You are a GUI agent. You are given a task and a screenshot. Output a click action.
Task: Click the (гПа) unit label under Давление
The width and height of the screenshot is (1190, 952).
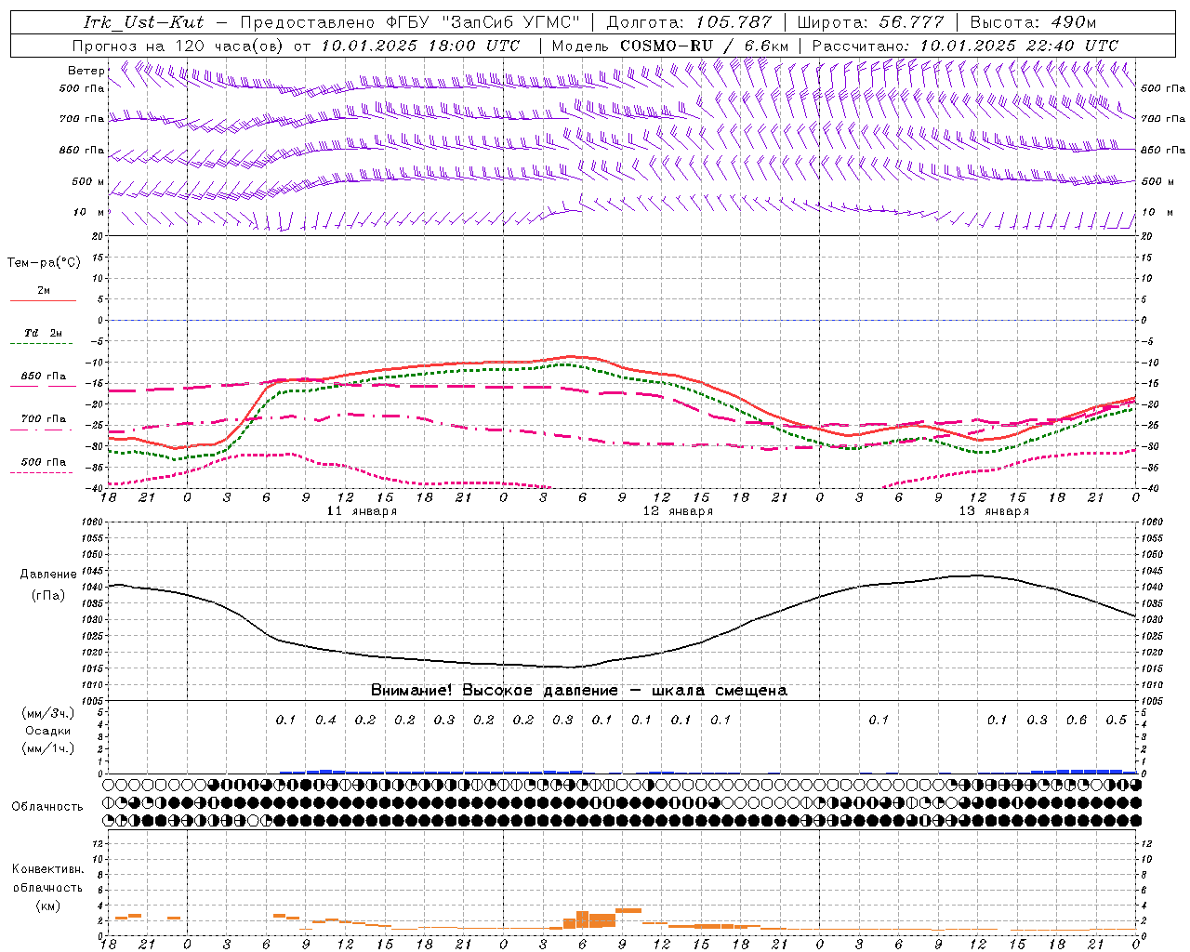[48, 596]
